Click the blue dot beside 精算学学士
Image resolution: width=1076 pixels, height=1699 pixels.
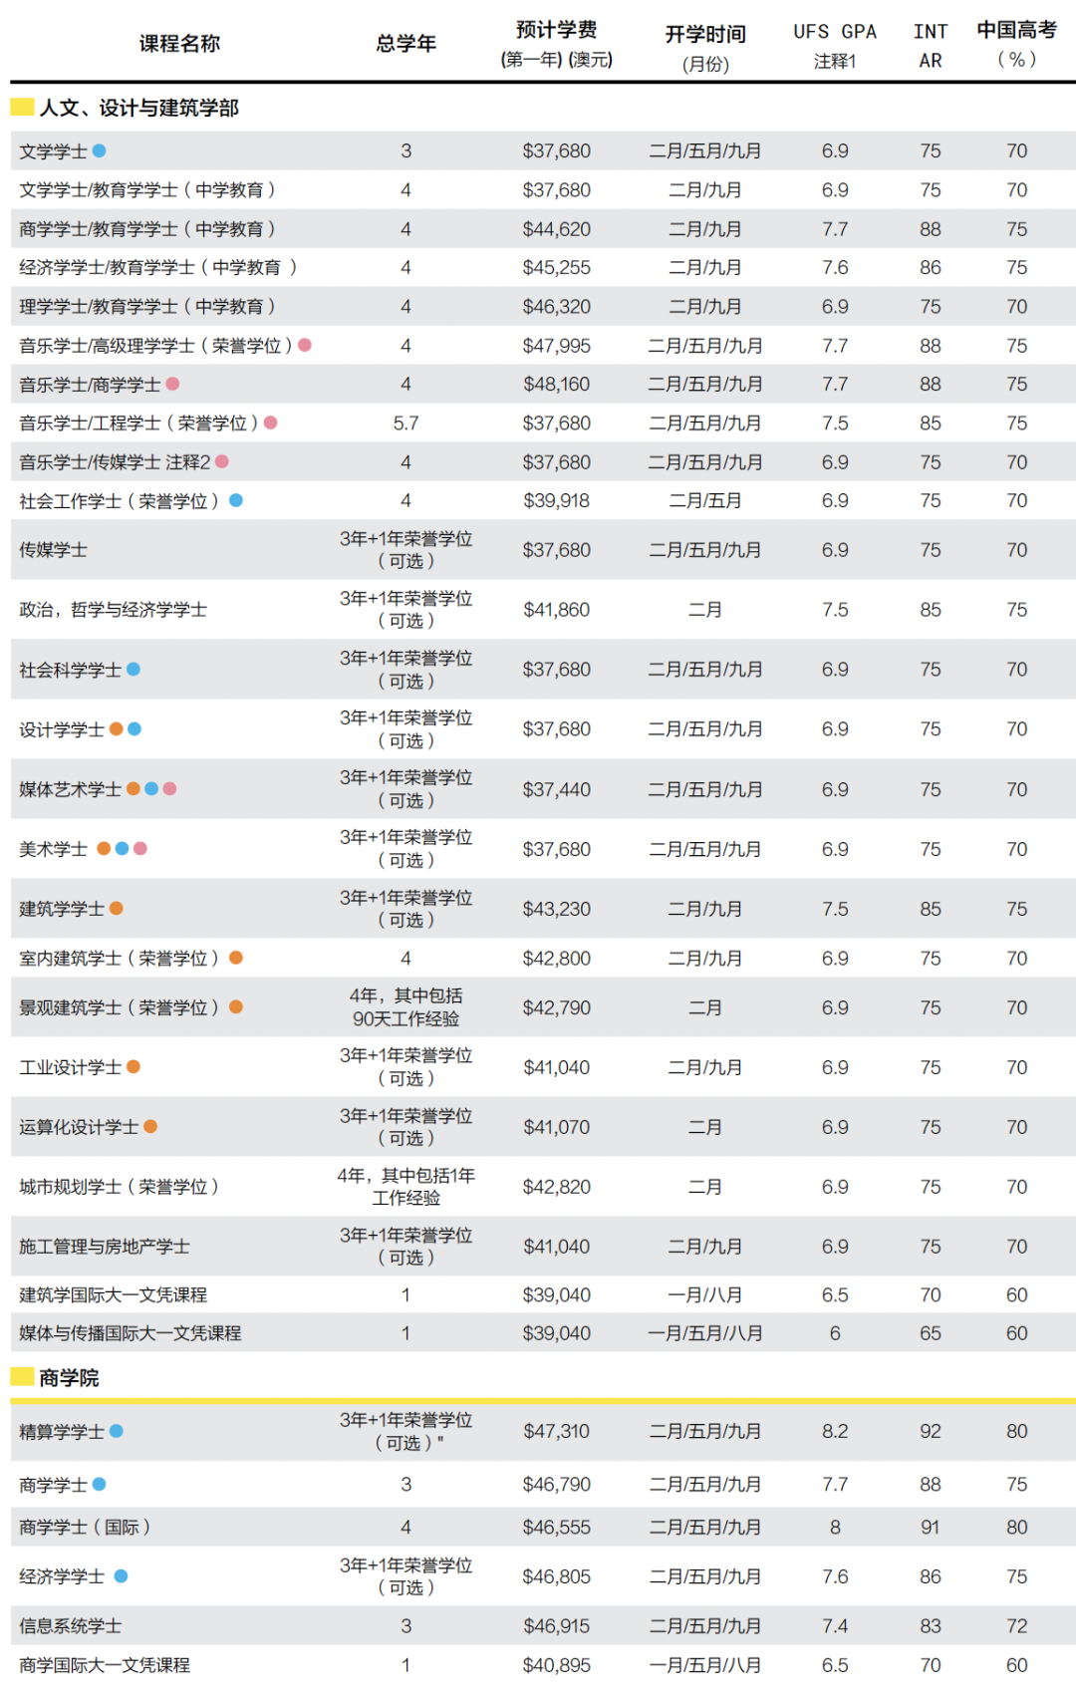pyautogui.click(x=117, y=1431)
